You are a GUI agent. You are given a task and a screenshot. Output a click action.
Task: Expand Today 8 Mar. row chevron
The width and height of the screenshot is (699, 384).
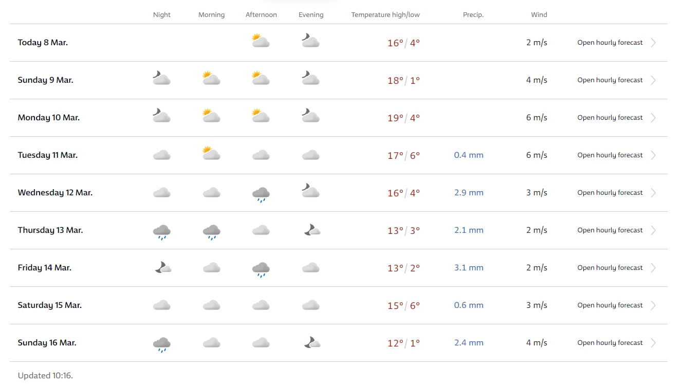[x=653, y=43]
